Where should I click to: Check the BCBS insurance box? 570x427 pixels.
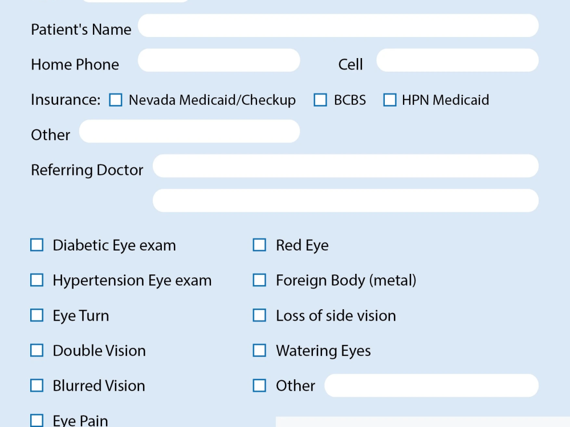tap(320, 100)
